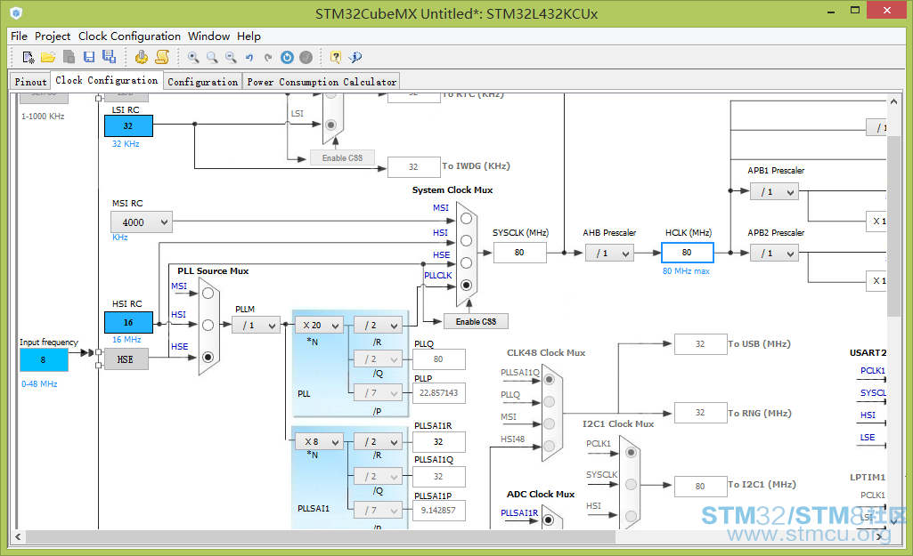Select PLLSAI1Q in CLK48 Clock Mux
Screen dimensions: 913x556
(549, 380)
